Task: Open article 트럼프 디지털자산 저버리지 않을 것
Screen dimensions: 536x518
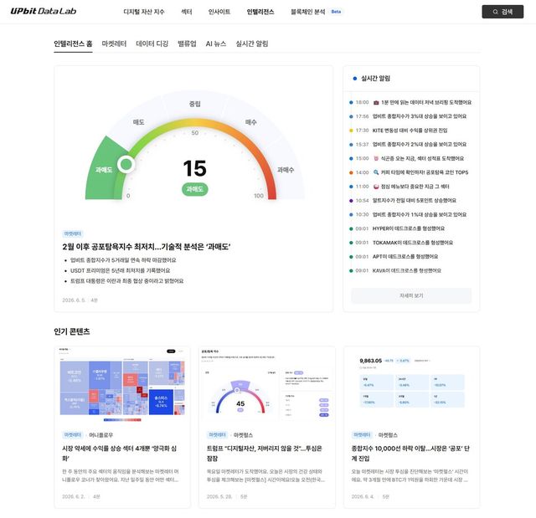Action: pyautogui.click(x=265, y=453)
